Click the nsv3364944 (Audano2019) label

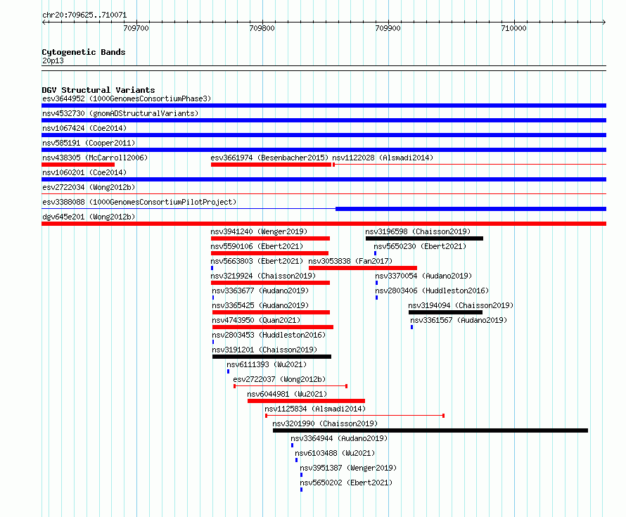pyautogui.click(x=339, y=438)
